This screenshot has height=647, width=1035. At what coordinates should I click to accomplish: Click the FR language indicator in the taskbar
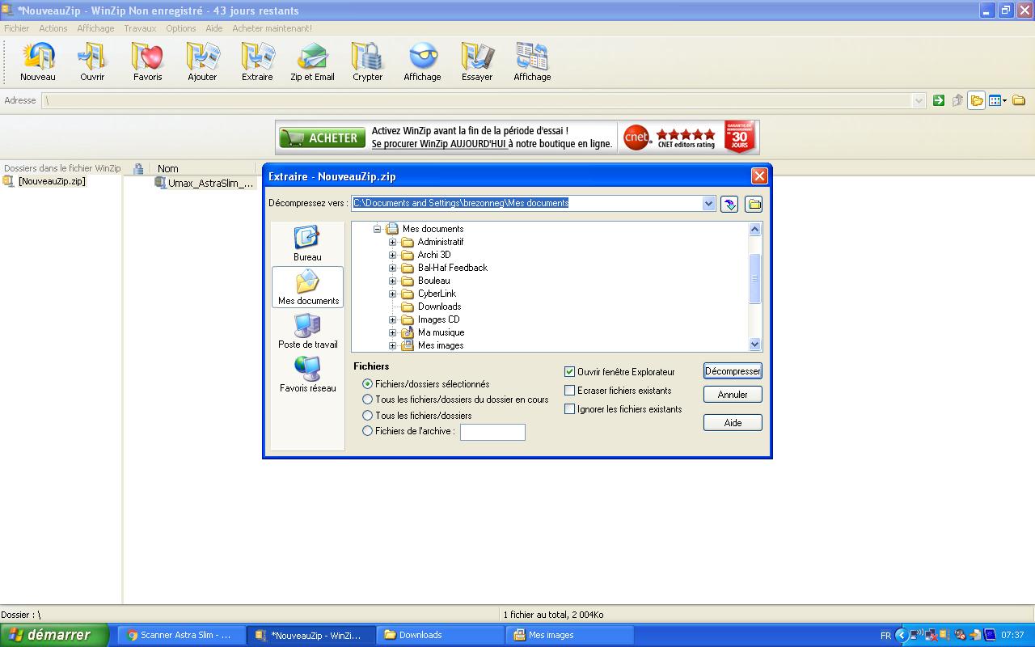(x=885, y=636)
